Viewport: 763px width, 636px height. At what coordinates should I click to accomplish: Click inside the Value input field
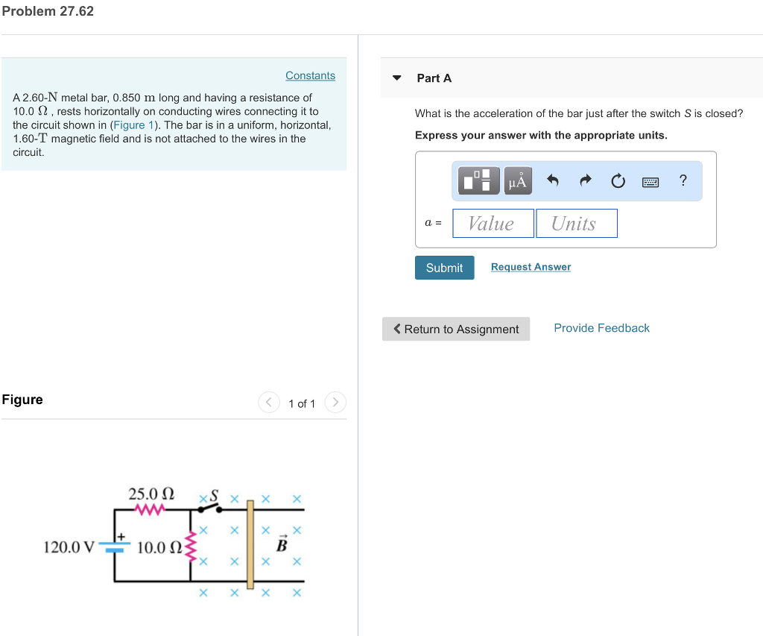click(493, 223)
